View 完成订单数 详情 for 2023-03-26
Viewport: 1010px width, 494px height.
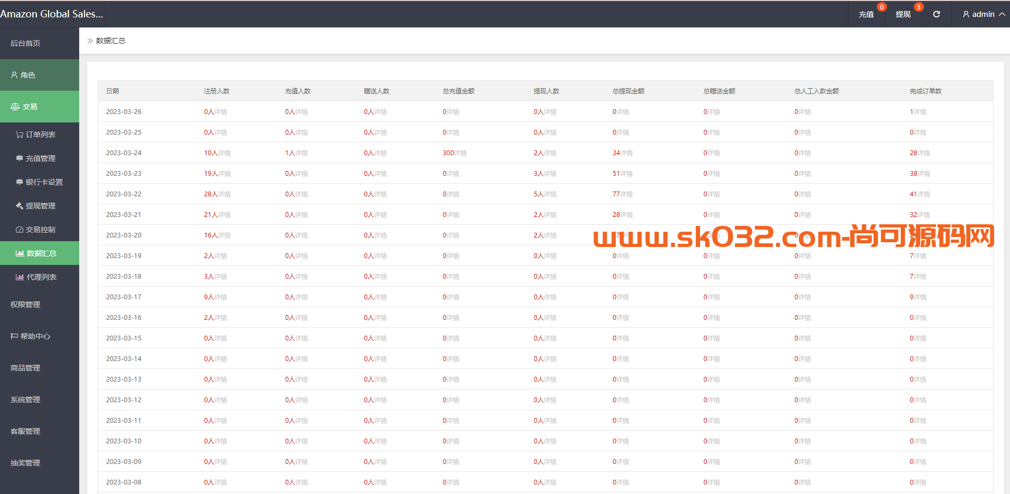(x=920, y=112)
